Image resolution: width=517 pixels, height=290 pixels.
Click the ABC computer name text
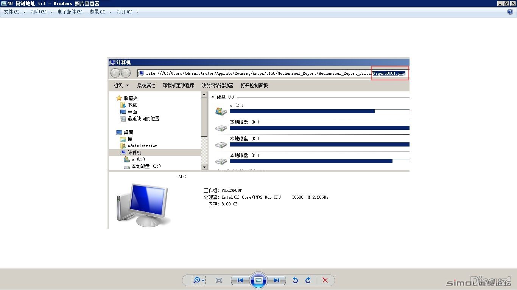pyautogui.click(x=182, y=177)
